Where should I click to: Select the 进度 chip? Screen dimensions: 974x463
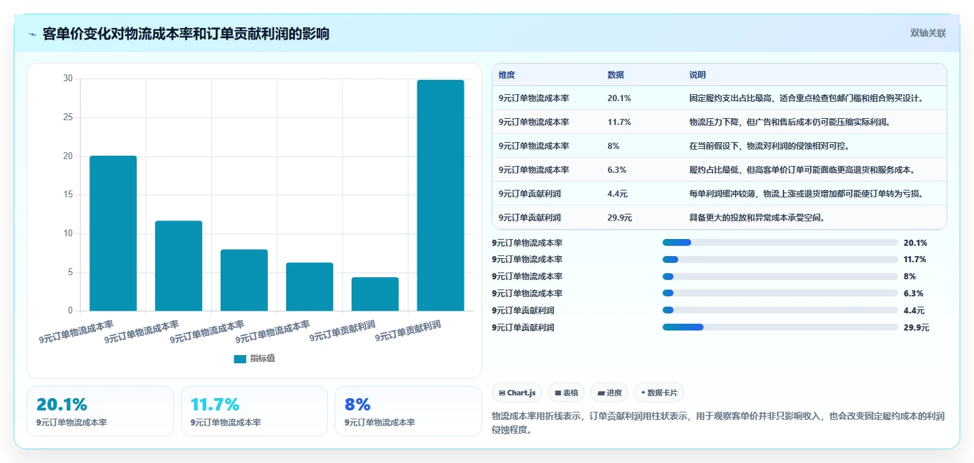point(609,393)
